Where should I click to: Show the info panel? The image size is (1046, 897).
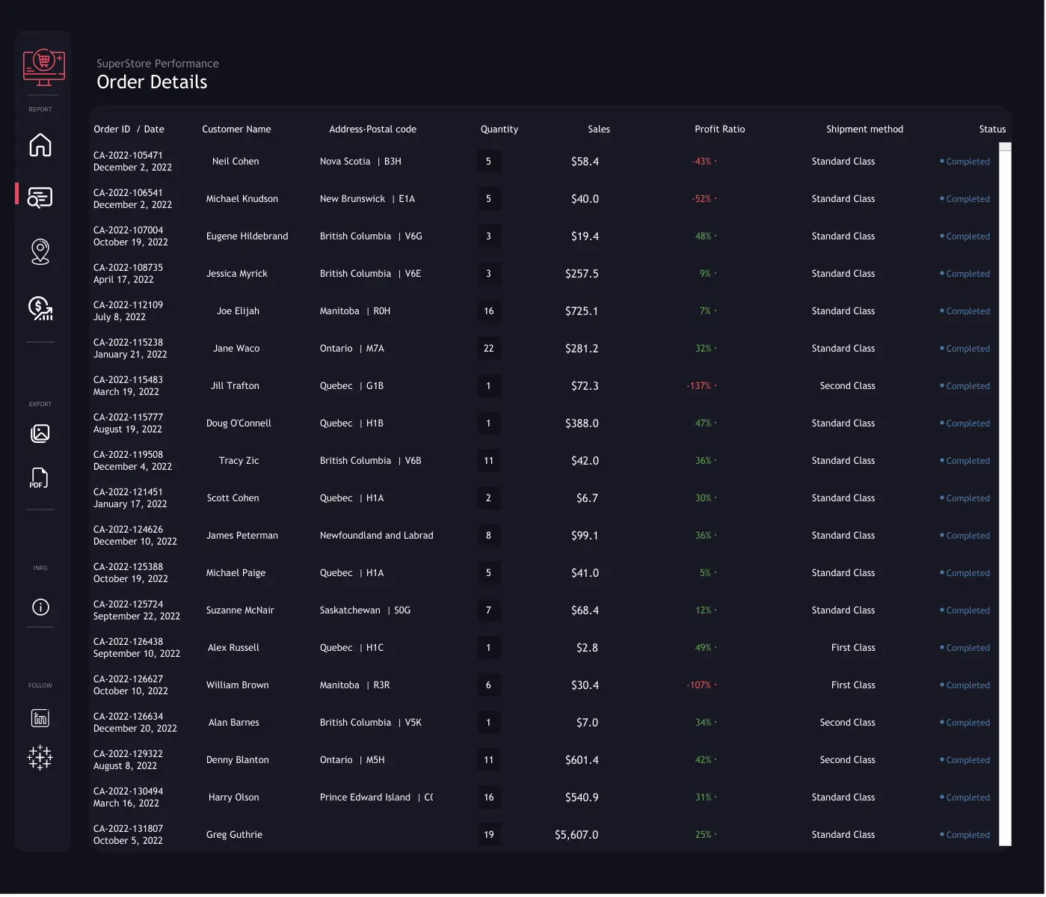pos(40,607)
